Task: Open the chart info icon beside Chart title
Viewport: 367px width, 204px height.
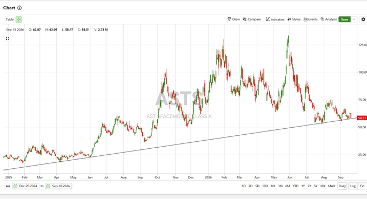Action: tap(19, 8)
